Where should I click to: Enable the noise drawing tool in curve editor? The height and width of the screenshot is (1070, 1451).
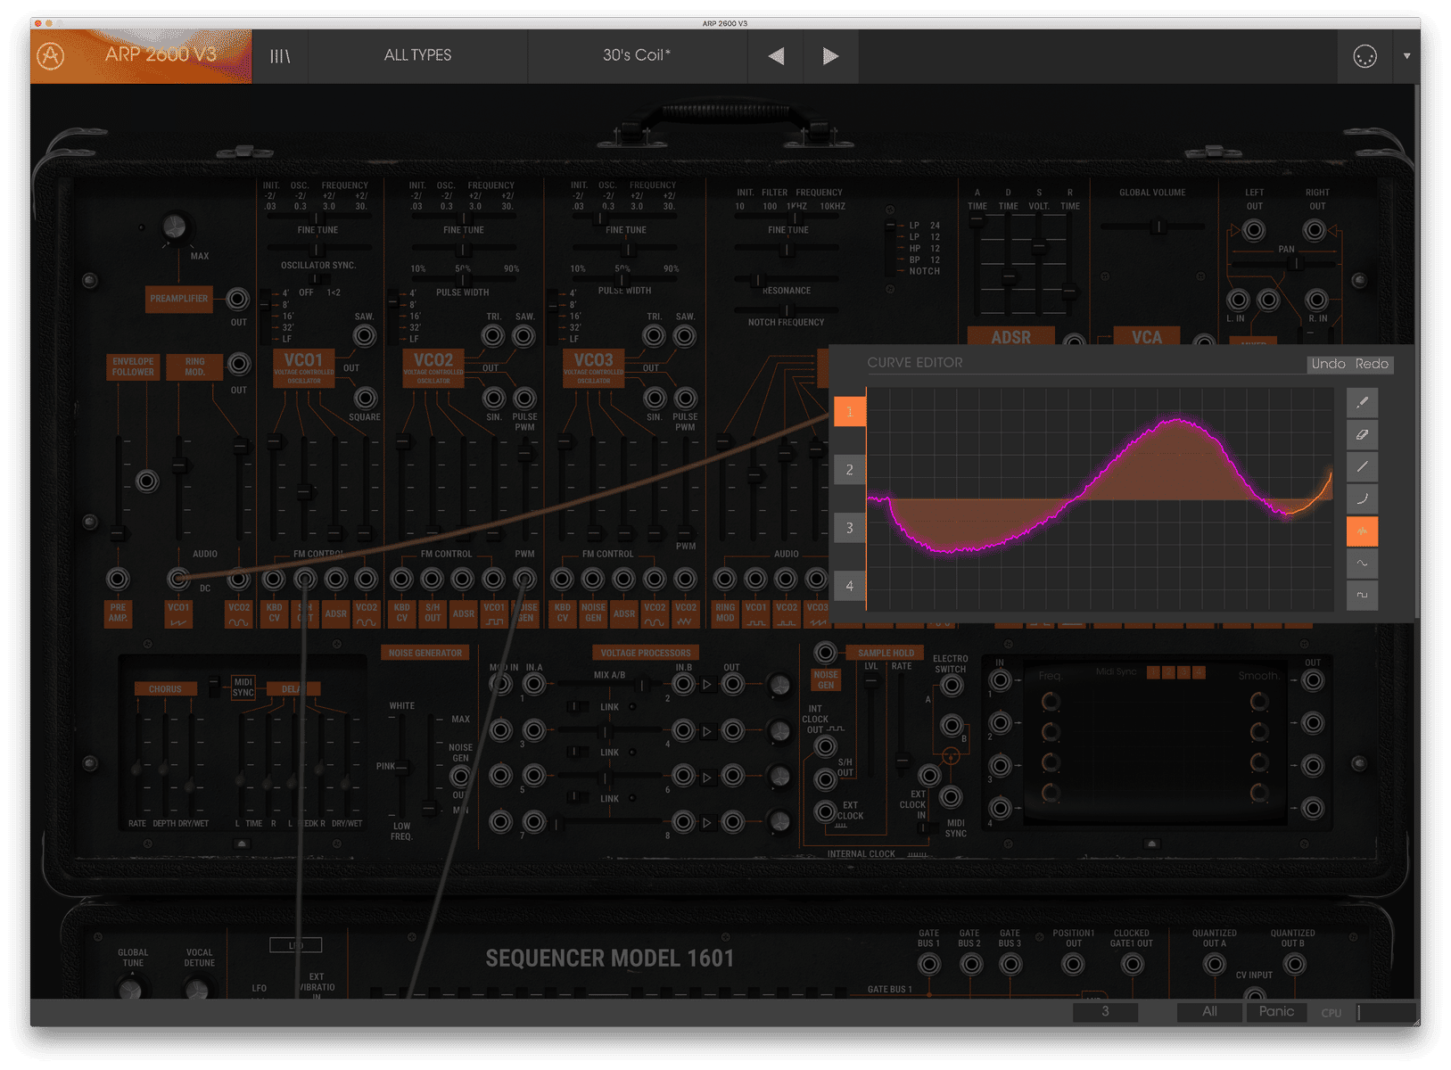click(1362, 531)
